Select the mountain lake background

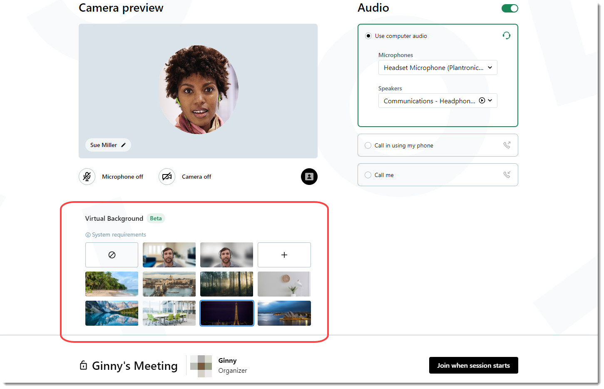coord(112,313)
